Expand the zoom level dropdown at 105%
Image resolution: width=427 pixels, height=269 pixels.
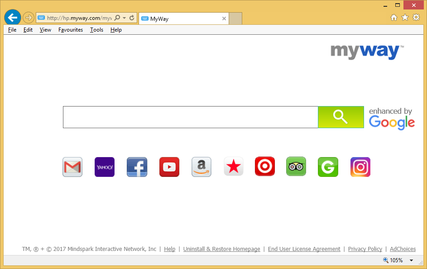pyautogui.click(x=411, y=260)
